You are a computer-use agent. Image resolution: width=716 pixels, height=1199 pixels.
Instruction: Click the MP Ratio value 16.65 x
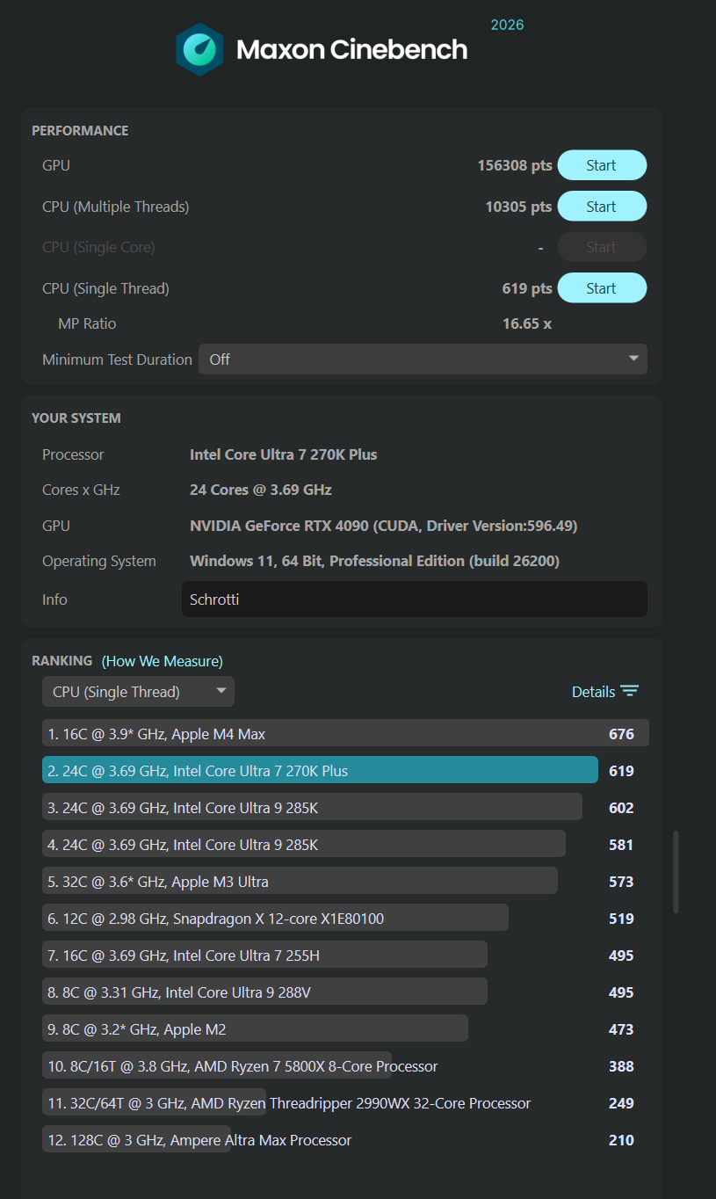click(x=527, y=323)
